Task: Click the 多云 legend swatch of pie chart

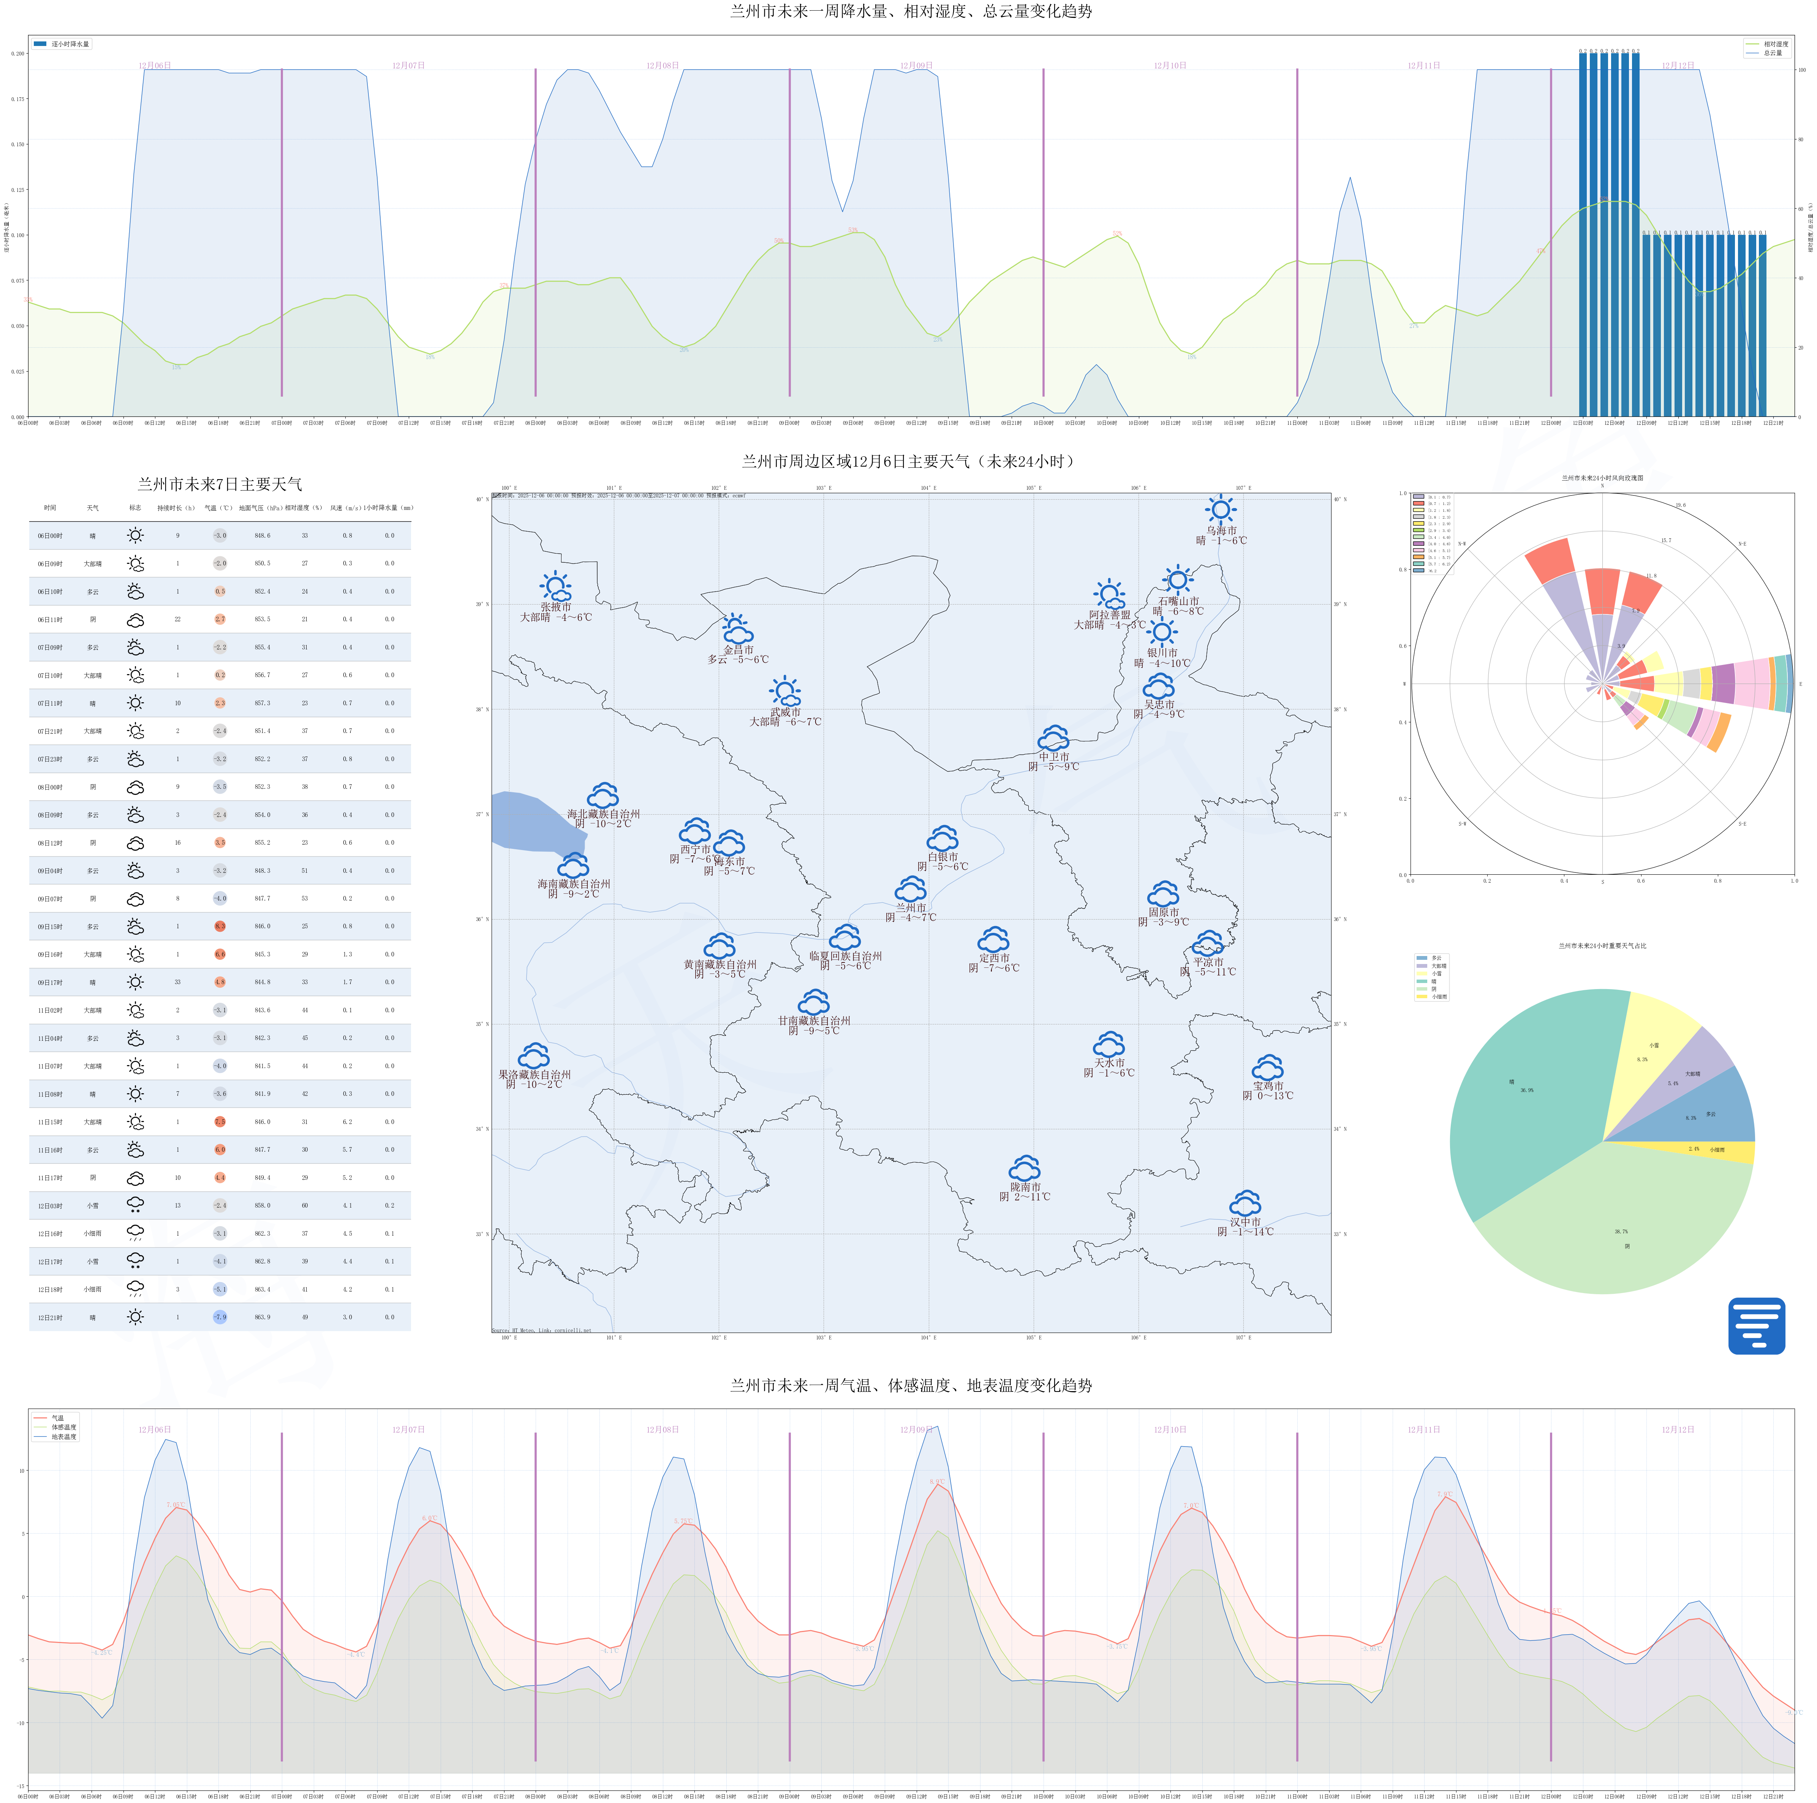Action: (x=1421, y=958)
